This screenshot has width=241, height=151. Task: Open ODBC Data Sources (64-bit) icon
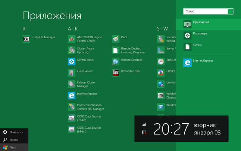71,130
